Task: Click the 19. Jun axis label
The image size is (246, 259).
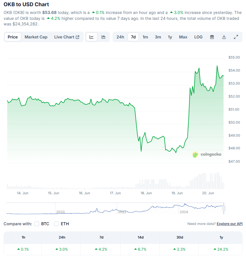Action: coord(177,193)
